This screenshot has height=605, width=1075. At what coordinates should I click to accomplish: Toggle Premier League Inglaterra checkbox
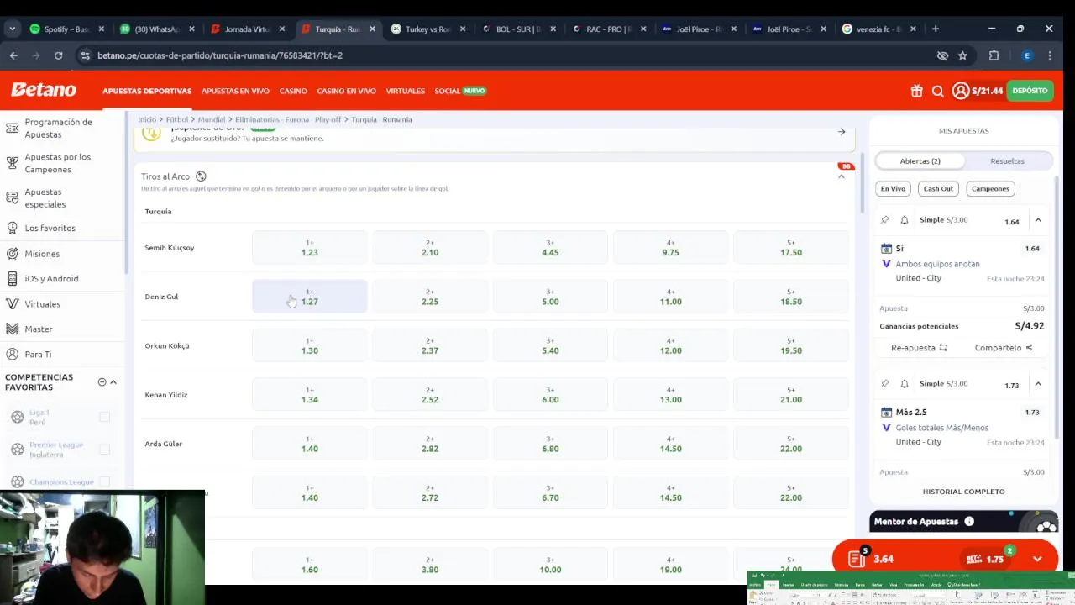104,450
